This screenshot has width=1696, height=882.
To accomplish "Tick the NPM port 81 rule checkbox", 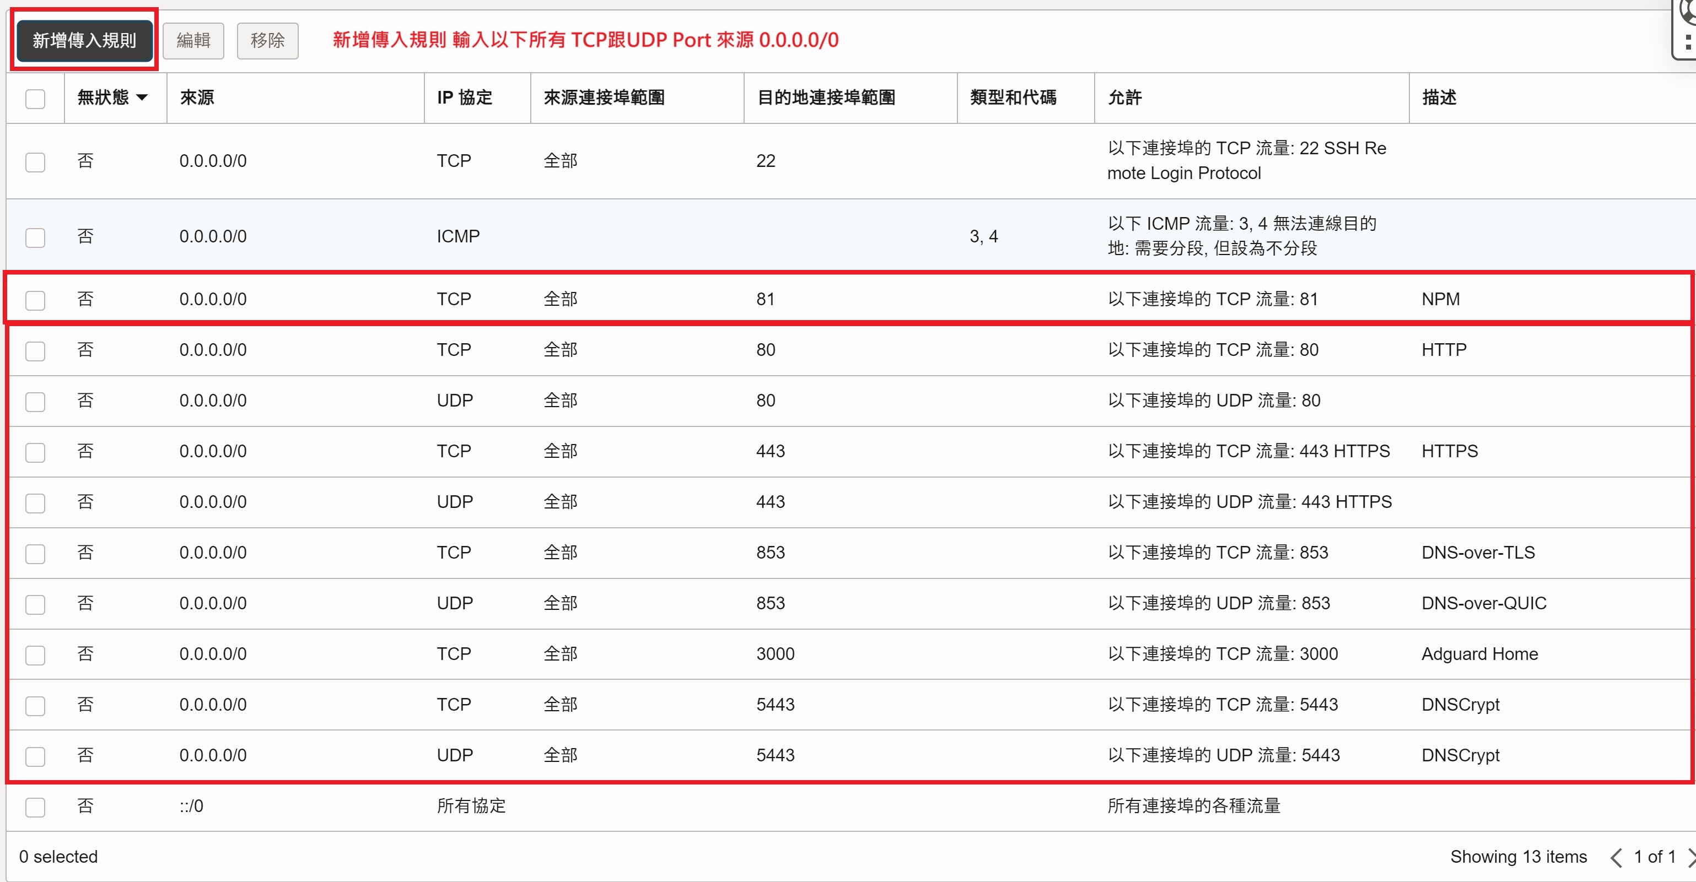I will tap(36, 300).
